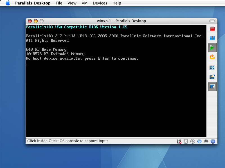Click the toolbar toggle pill button in titlebar
This screenshot has height=168, width=225.
[x=213, y=21]
